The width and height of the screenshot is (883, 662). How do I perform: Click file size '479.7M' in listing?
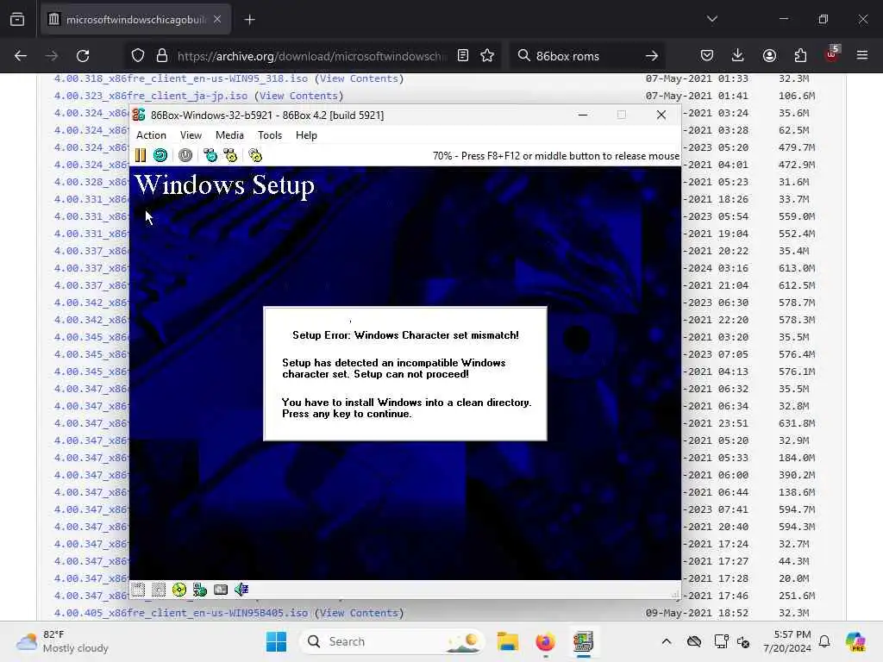coord(797,147)
